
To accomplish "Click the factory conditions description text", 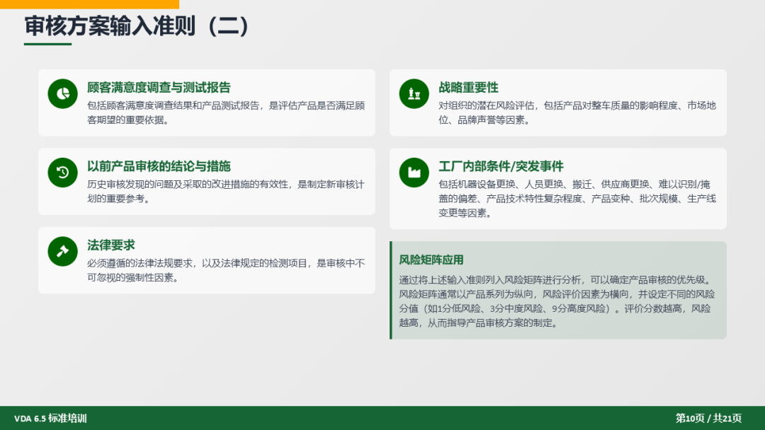I will (x=577, y=199).
